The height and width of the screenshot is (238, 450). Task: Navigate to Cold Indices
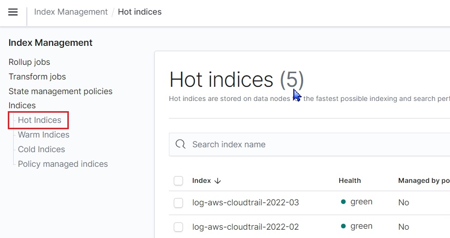41,149
